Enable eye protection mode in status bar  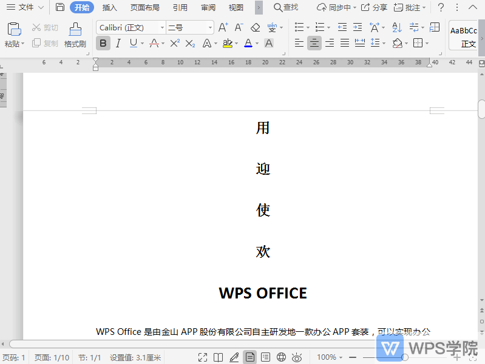(297, 357)
